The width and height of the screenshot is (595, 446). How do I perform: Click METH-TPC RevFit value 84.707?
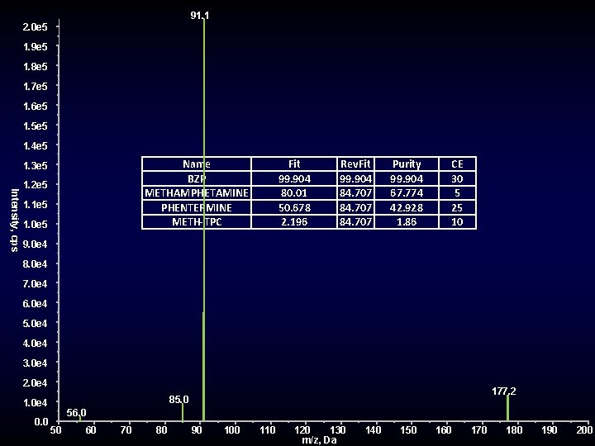tap(355, 222)
